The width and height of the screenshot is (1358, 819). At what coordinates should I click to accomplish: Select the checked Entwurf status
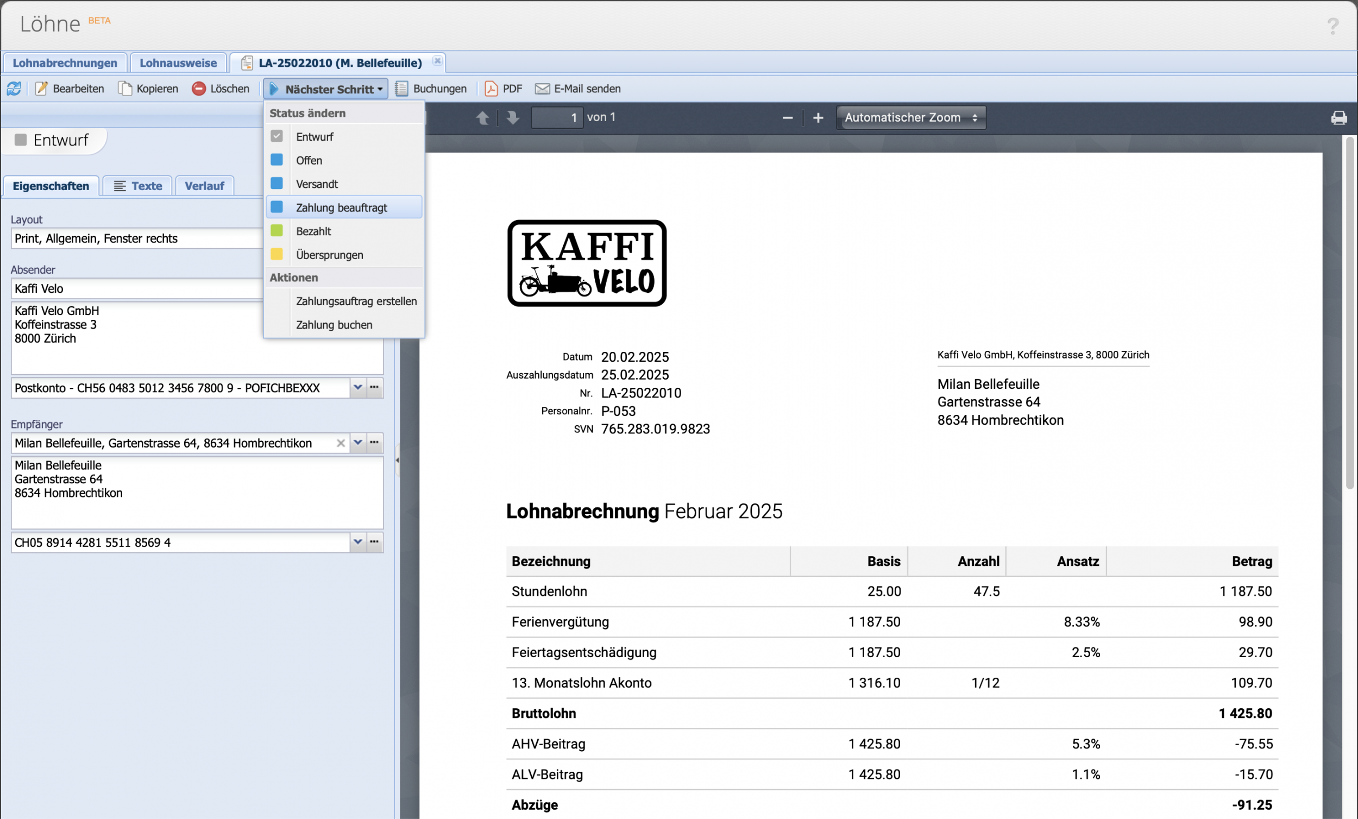point(314,137)
